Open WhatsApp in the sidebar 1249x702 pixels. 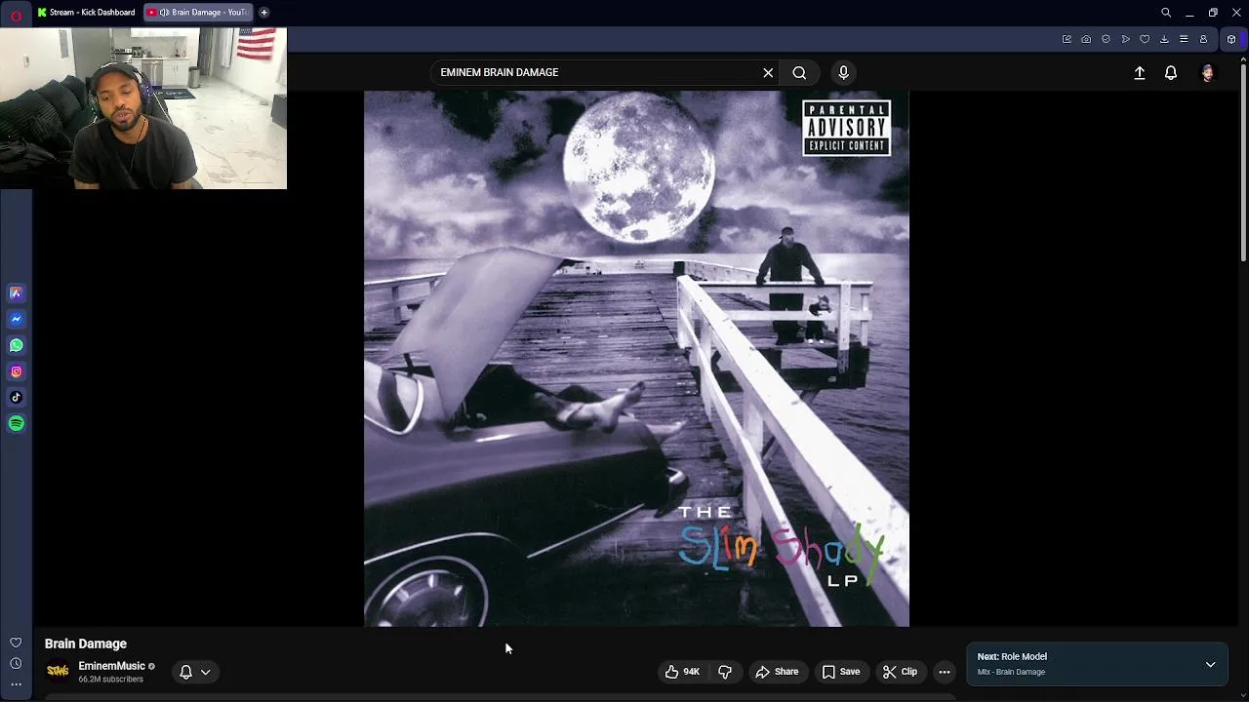click(x=16, y=345)
